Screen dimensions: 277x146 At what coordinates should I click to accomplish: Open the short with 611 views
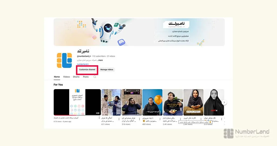click(111, 102)
